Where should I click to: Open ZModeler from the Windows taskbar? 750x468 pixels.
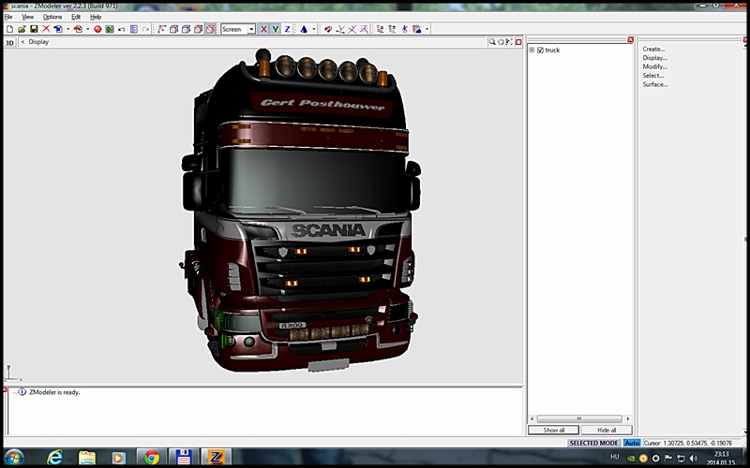215,457
